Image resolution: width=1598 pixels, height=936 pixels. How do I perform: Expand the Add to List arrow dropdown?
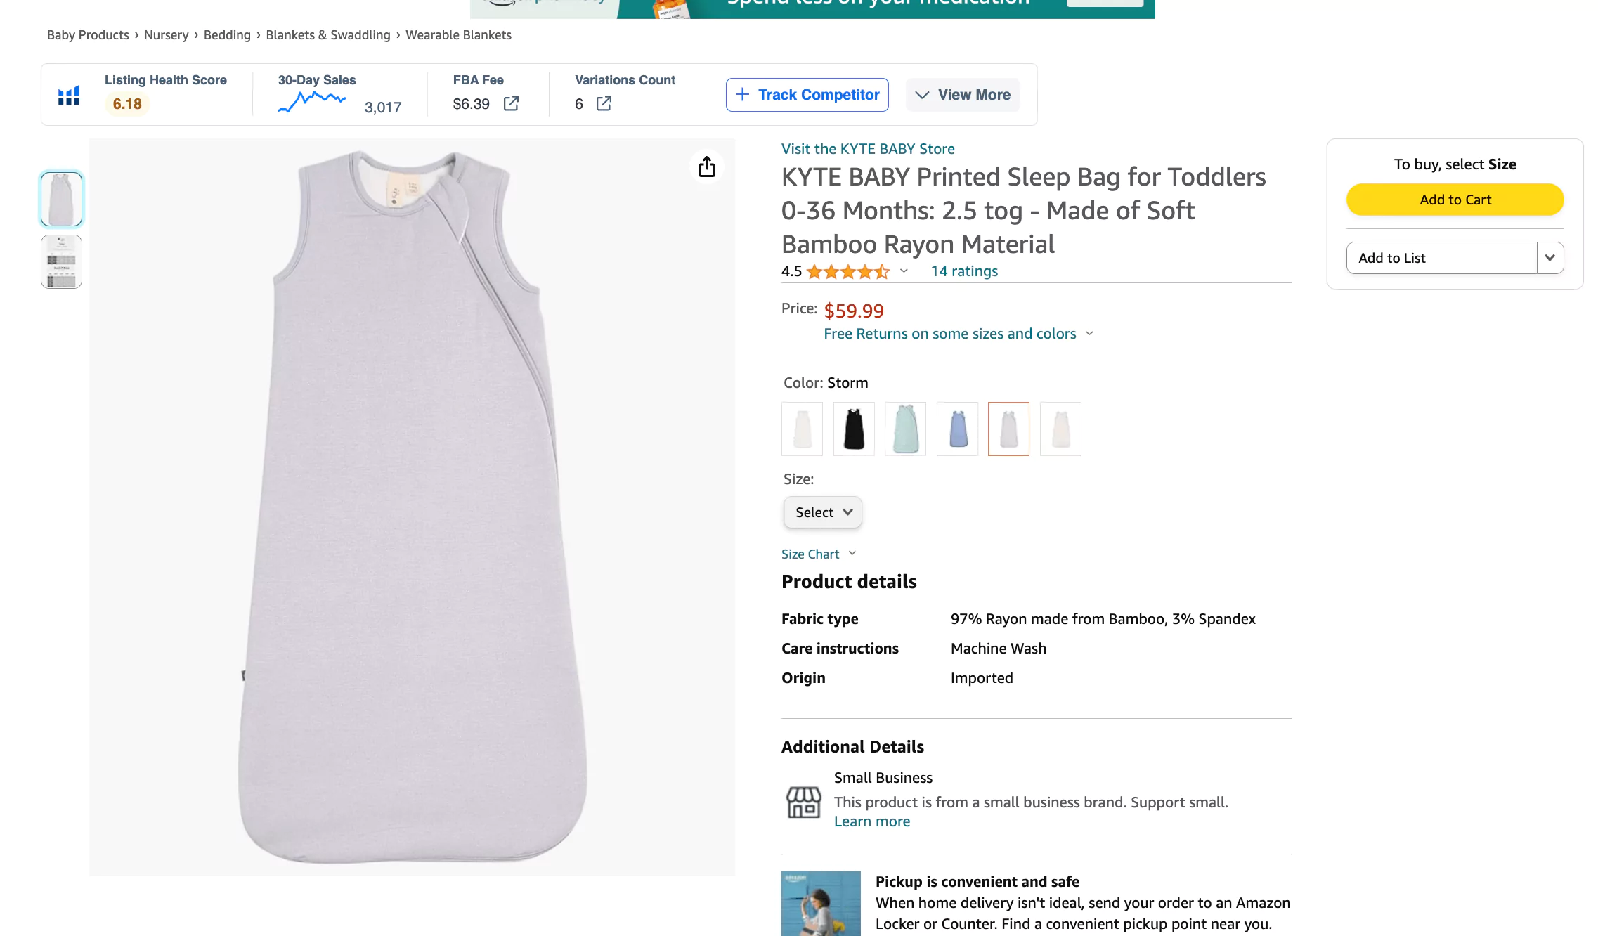(1550, 258)
